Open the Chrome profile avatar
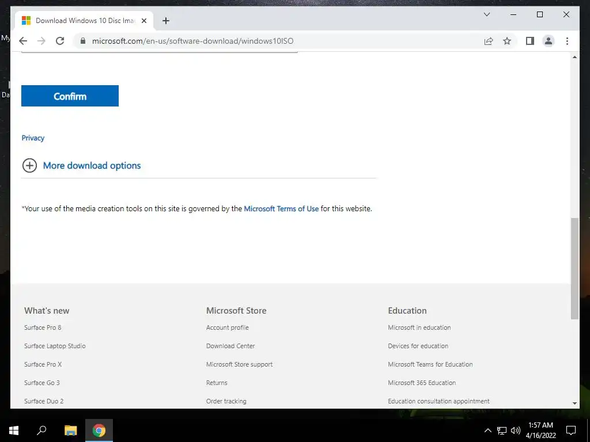590x442 pixels. [549, 41]
